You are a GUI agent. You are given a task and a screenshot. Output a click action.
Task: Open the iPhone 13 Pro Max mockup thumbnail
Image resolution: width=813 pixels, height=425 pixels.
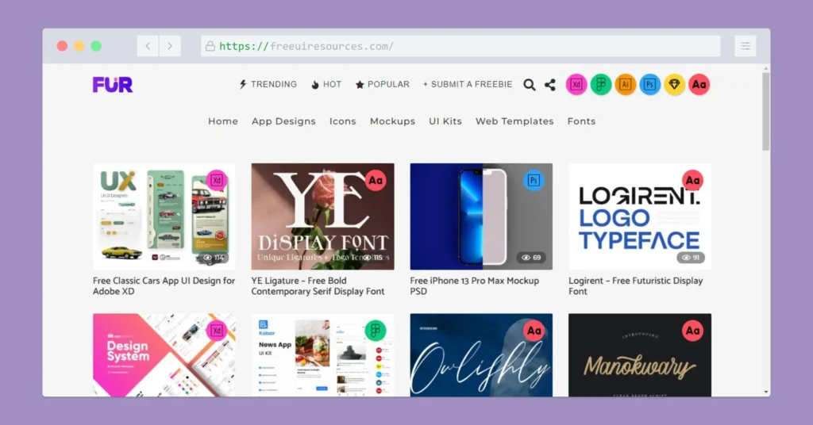481,216
